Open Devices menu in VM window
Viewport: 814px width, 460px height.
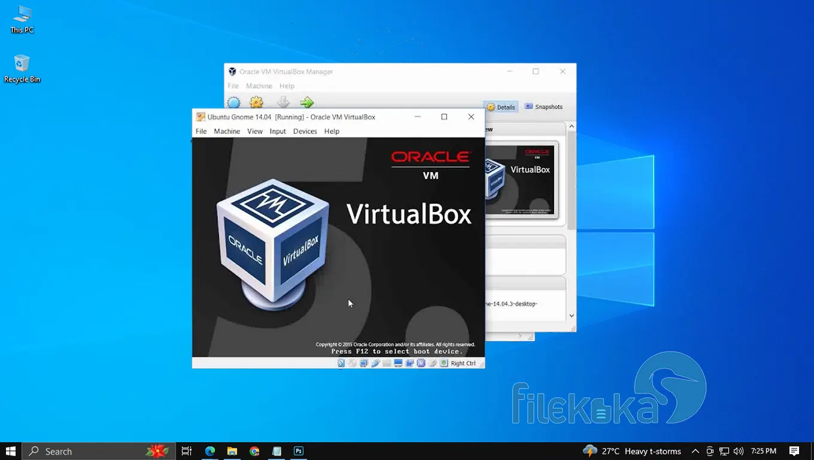click(x=305, y=131)
